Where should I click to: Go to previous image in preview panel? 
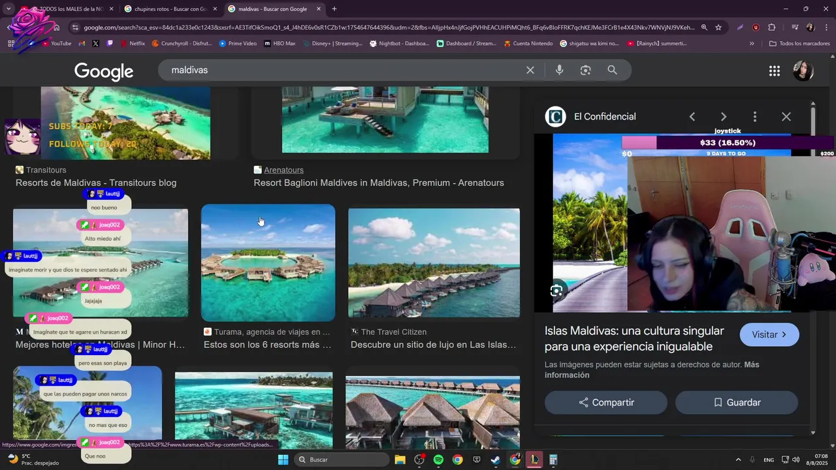tap(692, 117)
